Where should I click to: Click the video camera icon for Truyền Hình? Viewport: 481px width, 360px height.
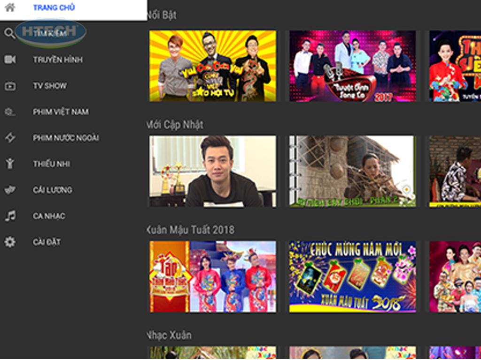[10, 60]
